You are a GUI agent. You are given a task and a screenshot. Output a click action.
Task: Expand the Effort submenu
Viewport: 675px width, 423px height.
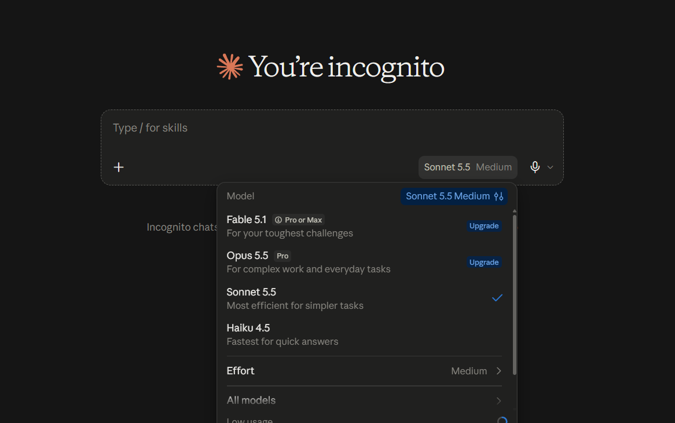point(364,371)
